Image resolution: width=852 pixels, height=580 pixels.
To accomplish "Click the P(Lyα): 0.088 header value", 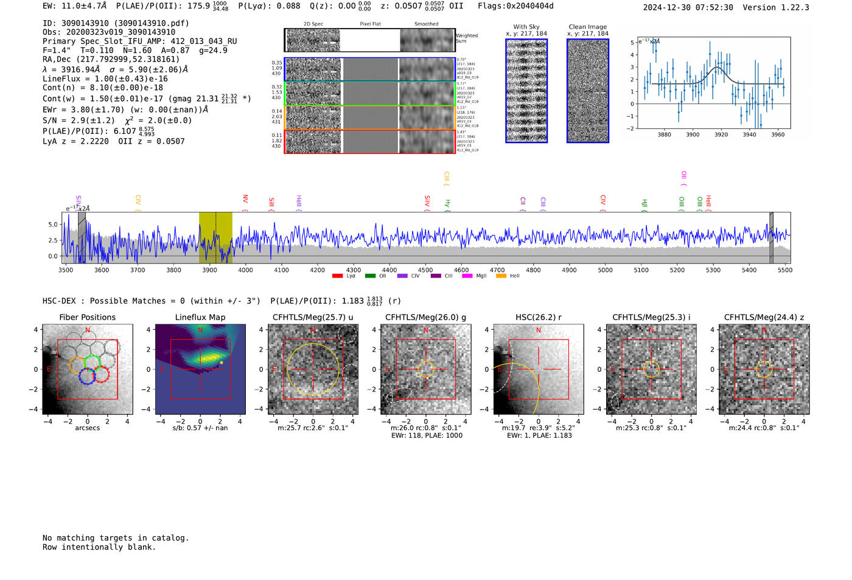I will coord(269,6).
